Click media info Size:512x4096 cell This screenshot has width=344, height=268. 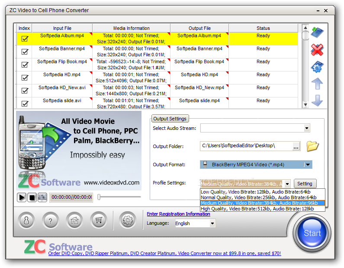click(x=131, y=77)
